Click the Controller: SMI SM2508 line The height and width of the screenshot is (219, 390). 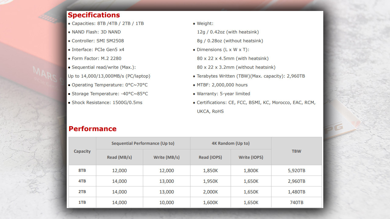click(96, 41)
